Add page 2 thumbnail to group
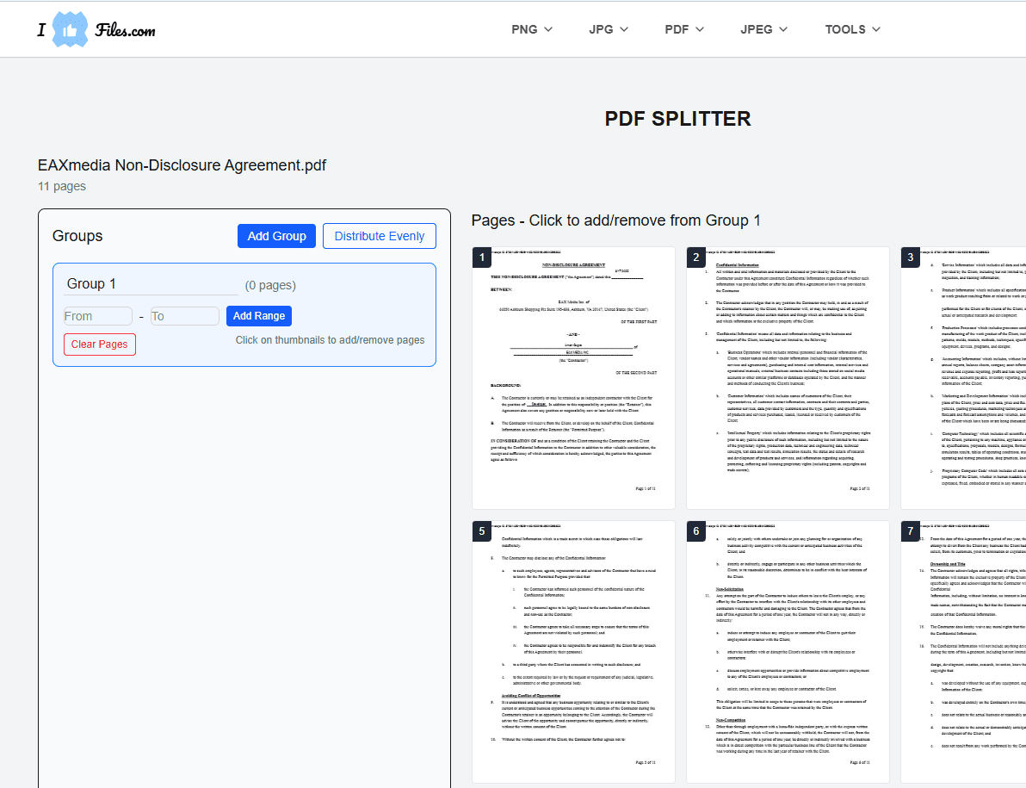 tap(788, 378)
